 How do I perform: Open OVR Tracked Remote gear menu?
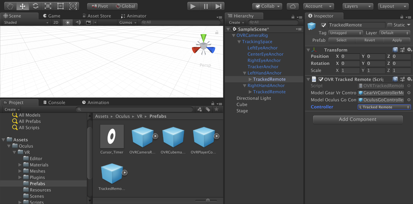[409, 79]
